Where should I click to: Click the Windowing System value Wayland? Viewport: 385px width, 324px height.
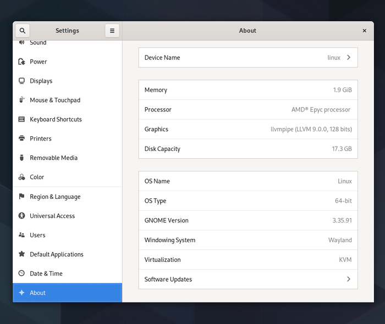pyautogui.click(x=340, y=240)
